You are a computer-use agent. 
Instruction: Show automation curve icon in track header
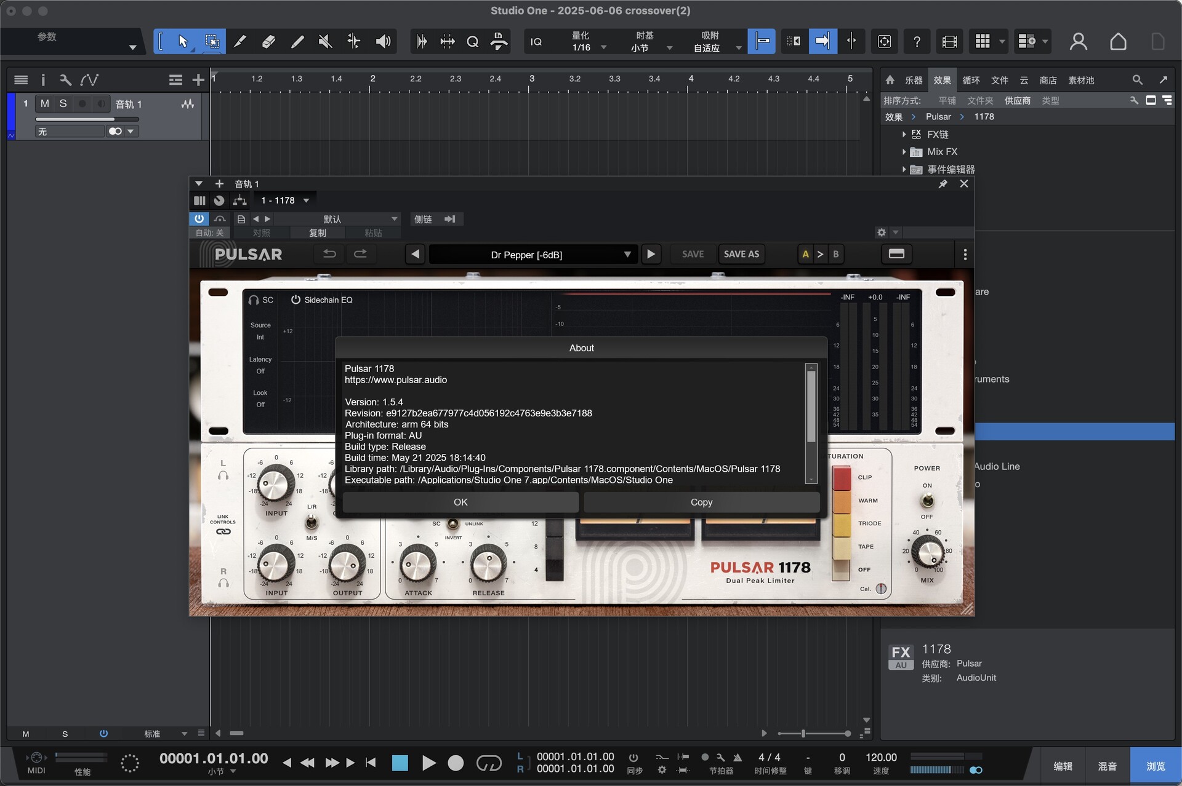(89, 80)
